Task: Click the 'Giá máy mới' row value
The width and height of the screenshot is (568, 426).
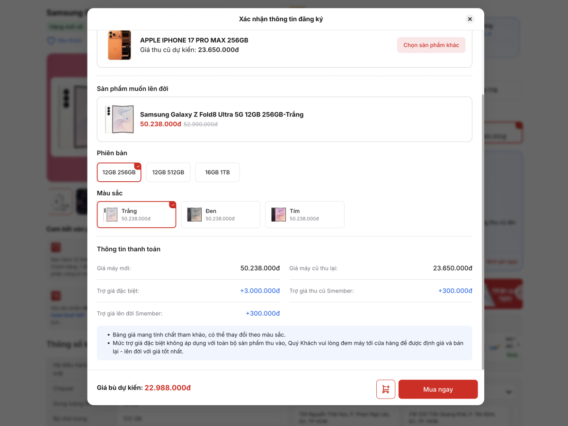Action: 260,268
